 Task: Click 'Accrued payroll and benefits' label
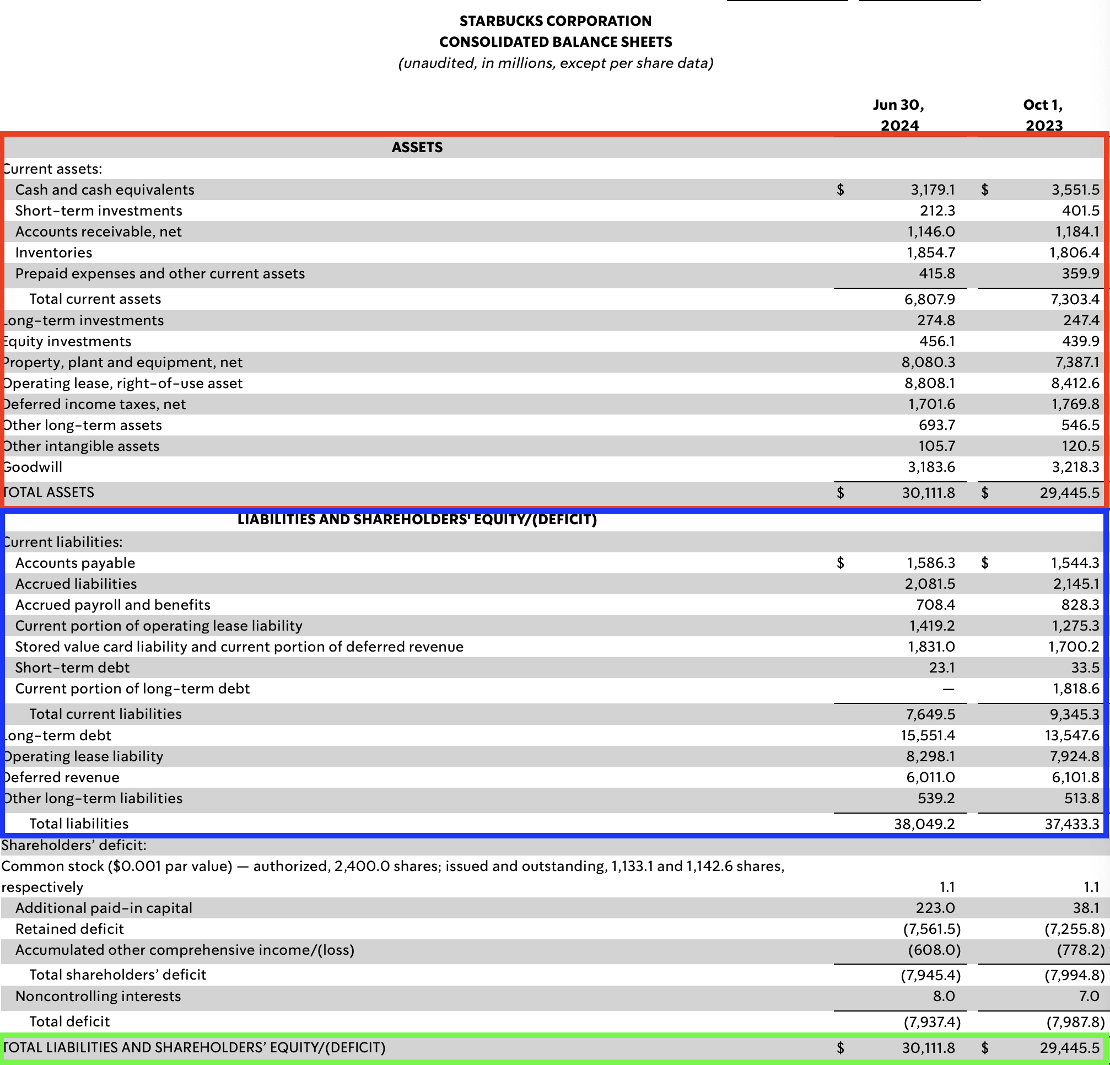point(112,605)
